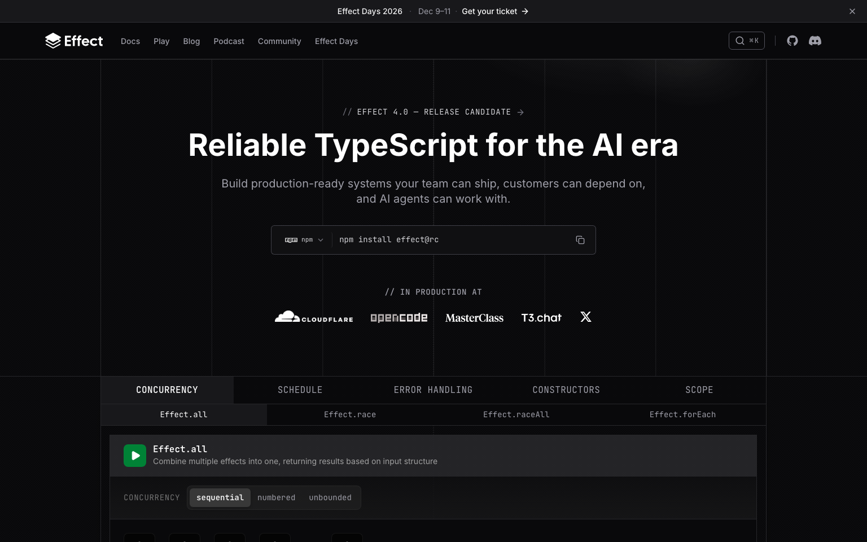Click the Effect logo in the navbar
This screenshot has height=542, width=867.
point(74,41)
